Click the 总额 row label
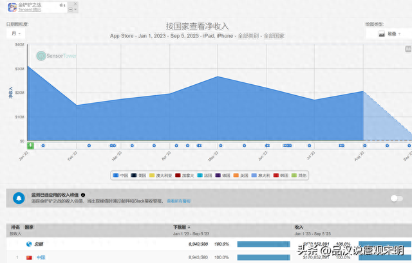The image size is (412, 263). [x=39, y=244]
